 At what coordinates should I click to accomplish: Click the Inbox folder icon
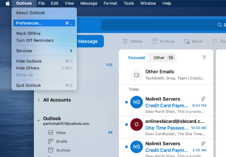50,132
